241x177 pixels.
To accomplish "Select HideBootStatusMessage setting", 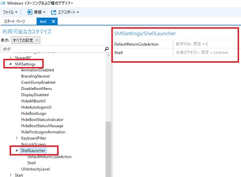I will 42,126.
